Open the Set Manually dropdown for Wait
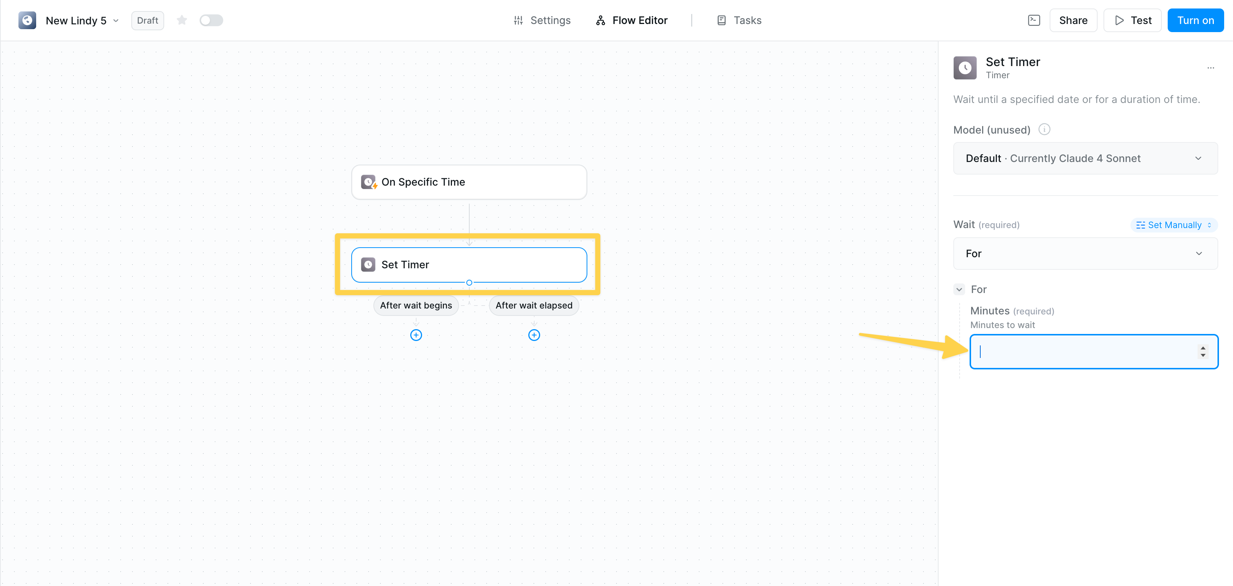The image size is (1233, 586). (x=1174, y=224)
